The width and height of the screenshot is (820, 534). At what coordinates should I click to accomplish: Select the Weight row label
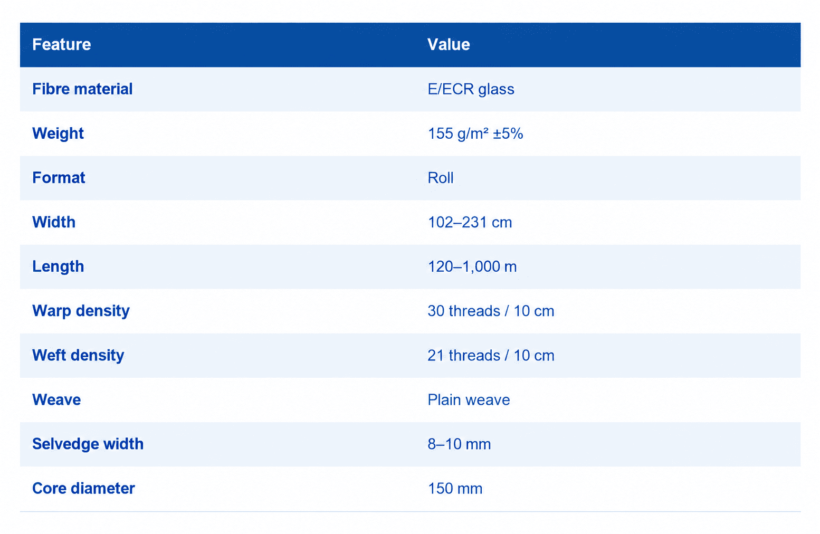58,133
